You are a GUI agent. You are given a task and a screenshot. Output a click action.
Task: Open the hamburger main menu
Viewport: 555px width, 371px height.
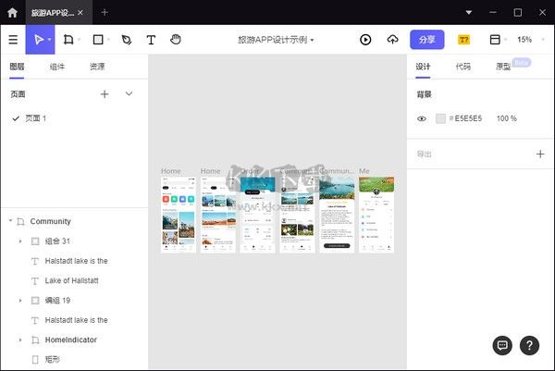click(13, 40)
